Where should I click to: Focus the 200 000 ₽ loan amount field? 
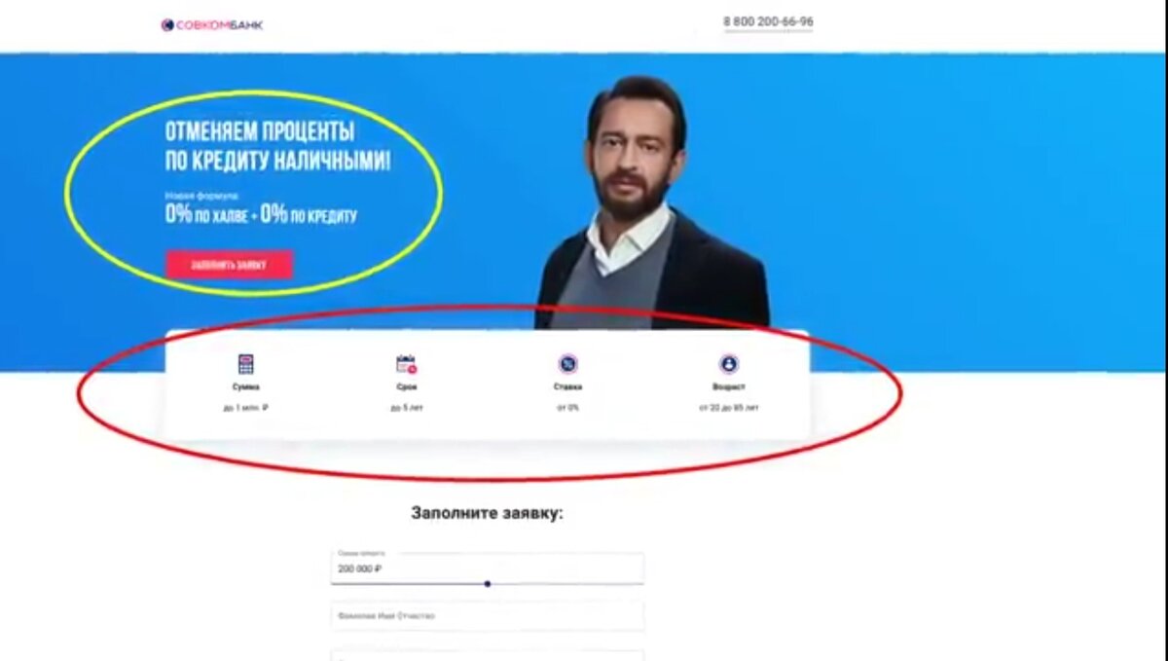point(487,568)
